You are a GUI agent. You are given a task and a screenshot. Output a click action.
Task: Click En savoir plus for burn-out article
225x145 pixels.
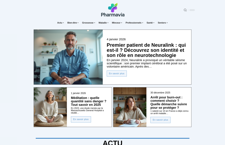160,120
